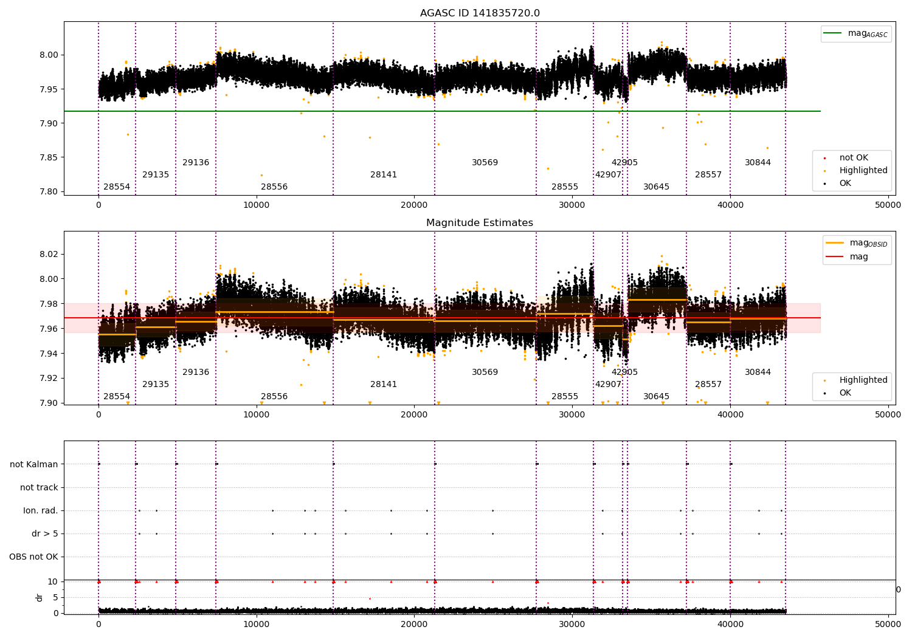
Task: Click obsid label 28555 in AGASC ID plot
Action: (565, 187)
